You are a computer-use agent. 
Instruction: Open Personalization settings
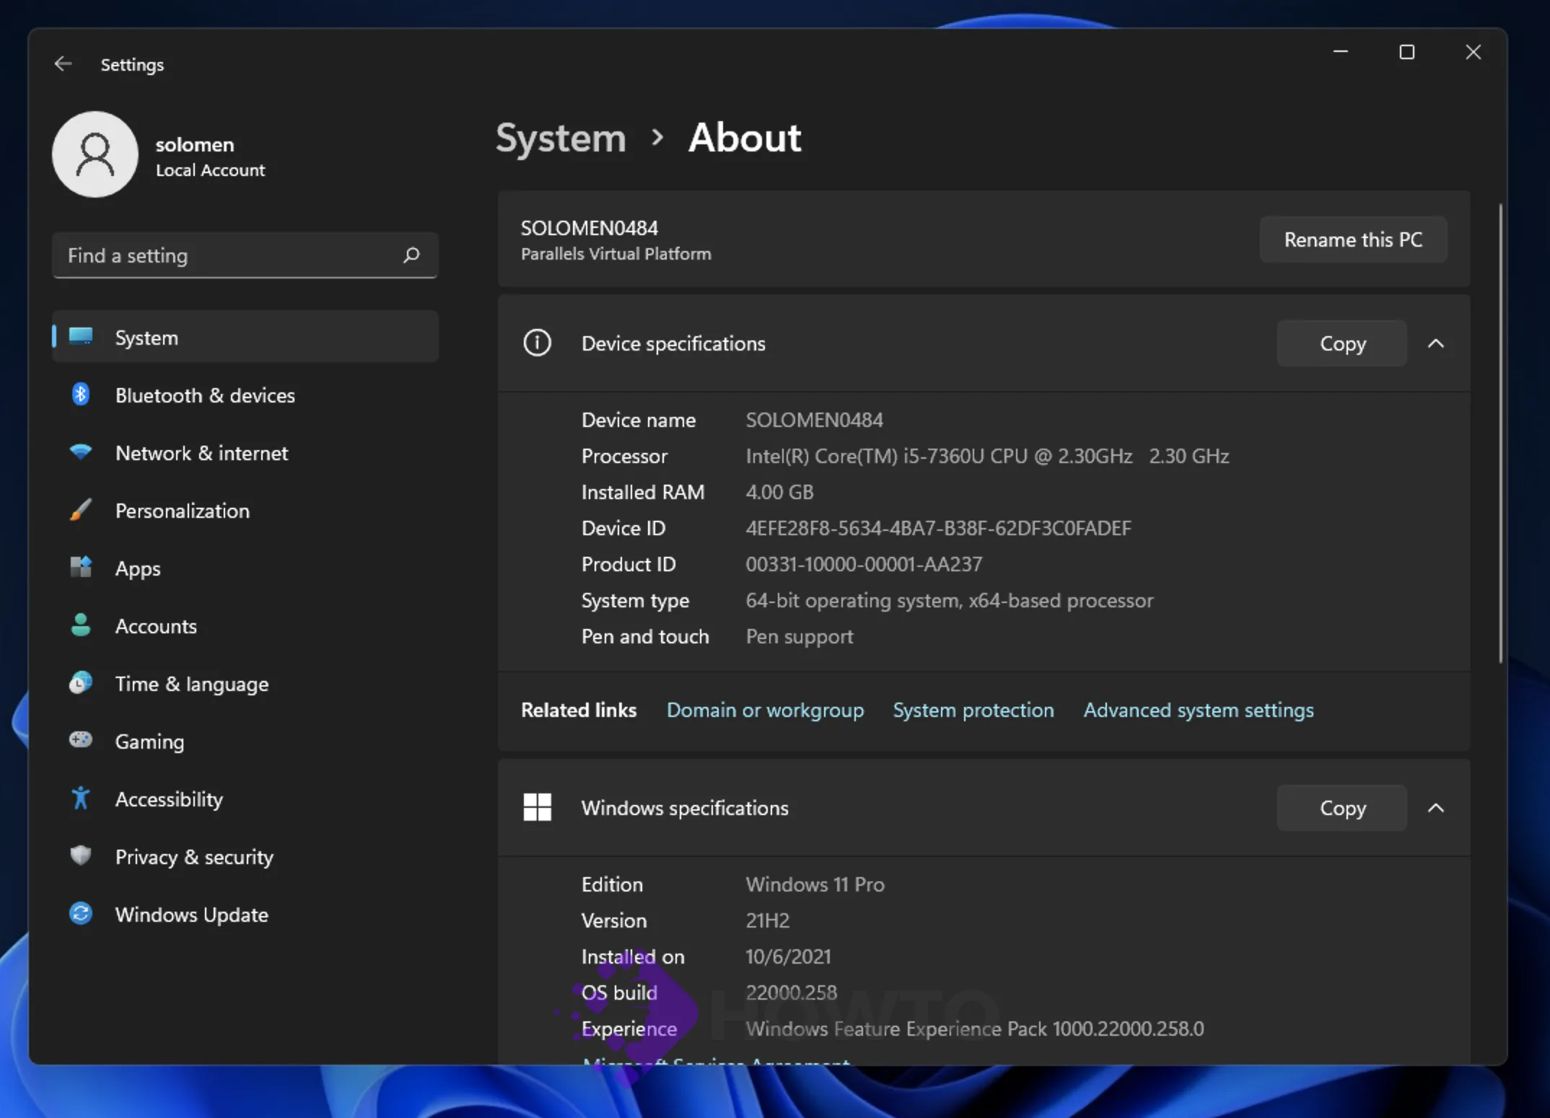245,511
